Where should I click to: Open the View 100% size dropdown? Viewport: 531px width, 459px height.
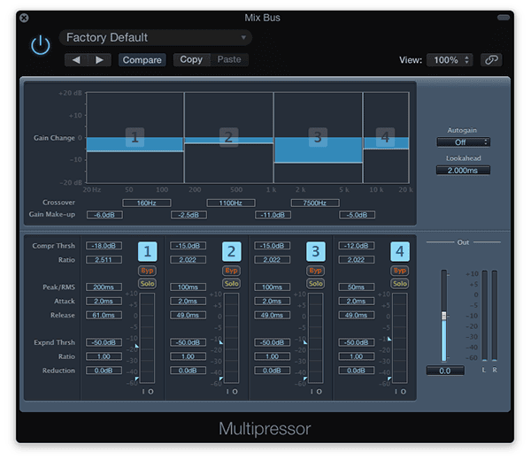click(x=450, y=60)
